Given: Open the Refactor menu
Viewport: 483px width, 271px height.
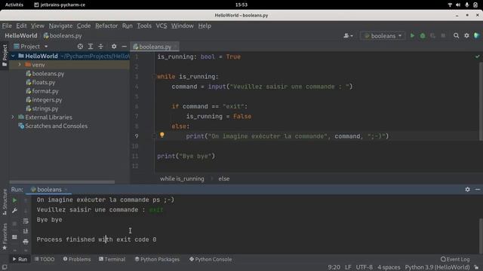Looking at the screenshot, I should click(x=106, y=26).
